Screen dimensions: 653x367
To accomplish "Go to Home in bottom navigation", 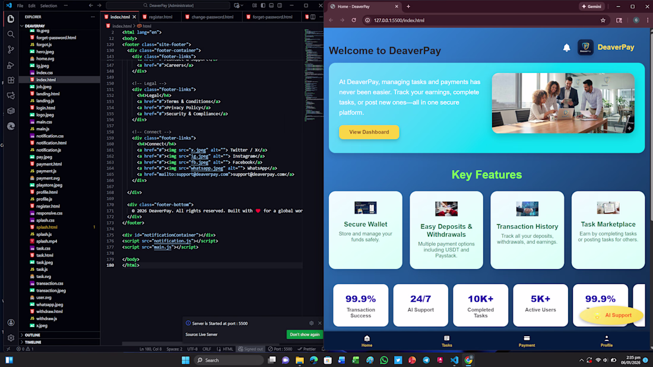I will (x=366, y=341).
